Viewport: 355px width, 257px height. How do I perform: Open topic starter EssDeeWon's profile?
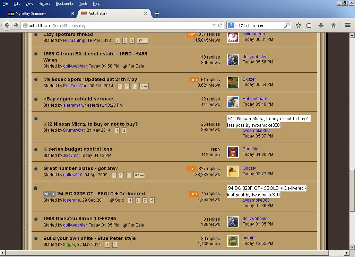pyautogui.click(x=75, y=86)
